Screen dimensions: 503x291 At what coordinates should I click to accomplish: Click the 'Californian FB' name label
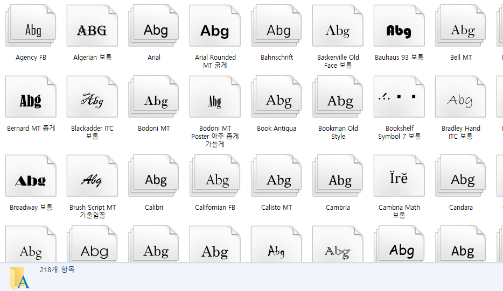point(215,207)
